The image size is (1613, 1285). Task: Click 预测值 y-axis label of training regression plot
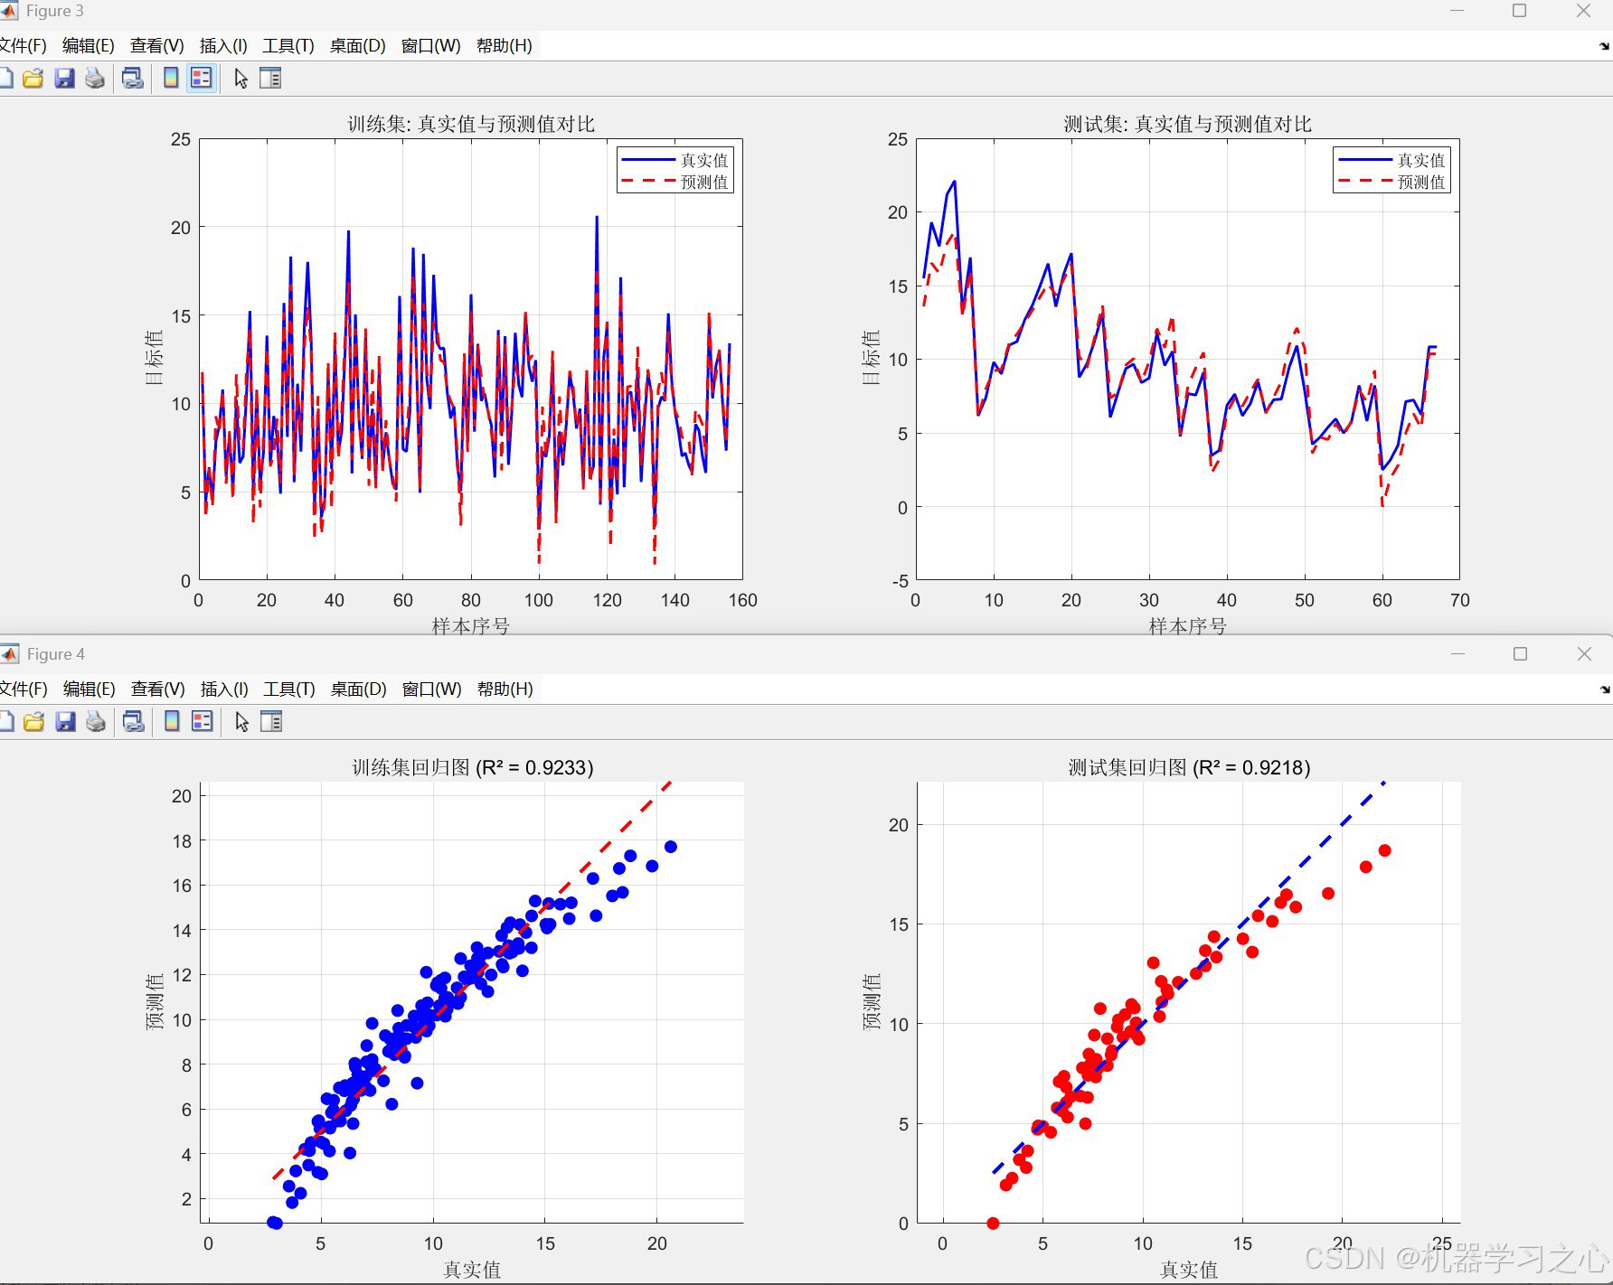[155, 1001]
